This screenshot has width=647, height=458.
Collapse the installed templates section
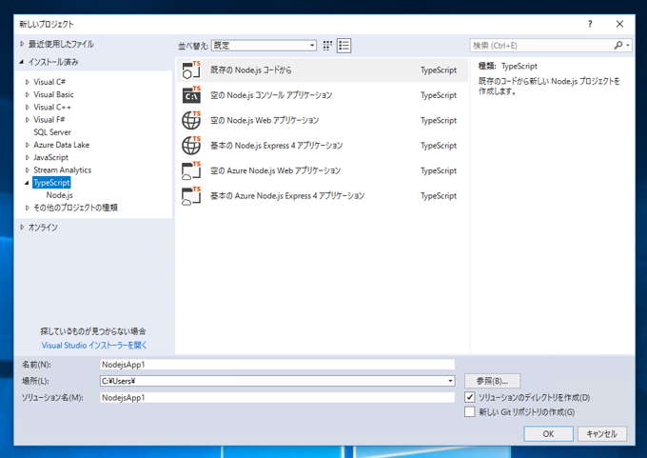[22, 62]
